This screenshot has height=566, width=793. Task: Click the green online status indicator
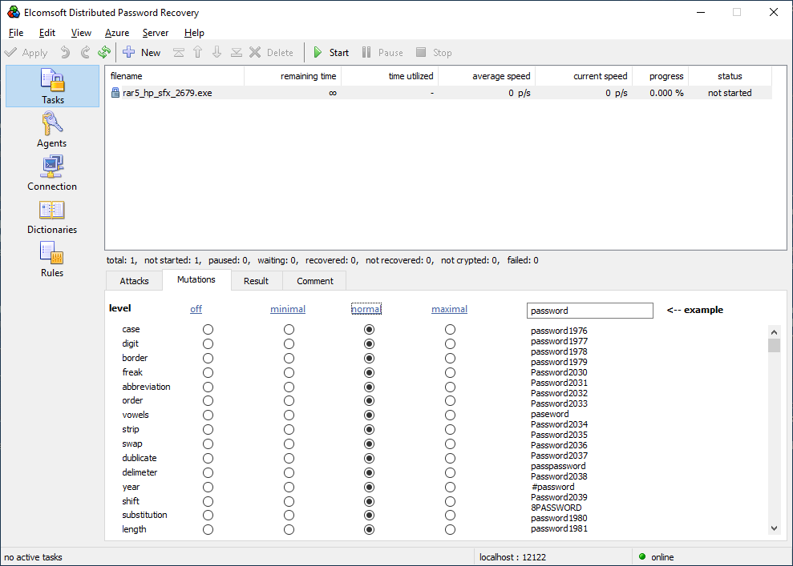pos(642,557)
